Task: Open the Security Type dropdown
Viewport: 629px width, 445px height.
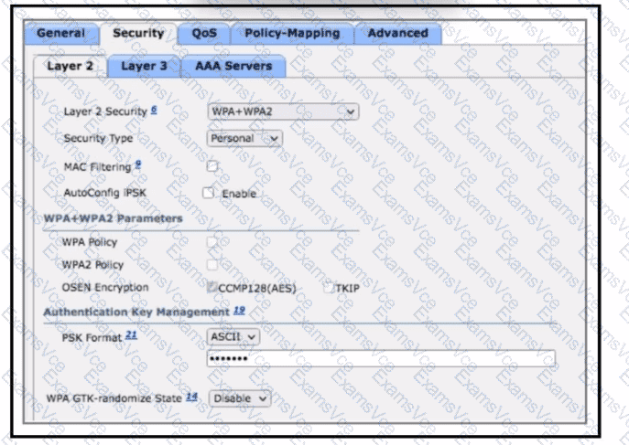Action: tap(244, 139)
